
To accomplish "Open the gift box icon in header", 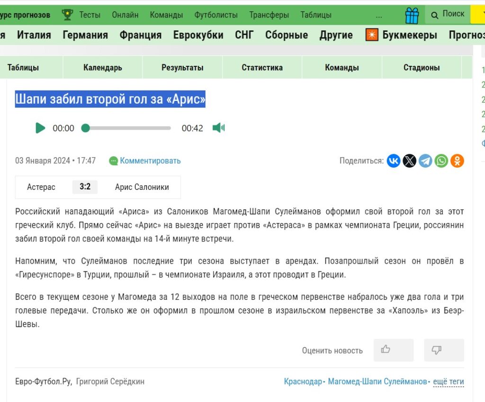I will pyautogui.click(x=412, y=16).
